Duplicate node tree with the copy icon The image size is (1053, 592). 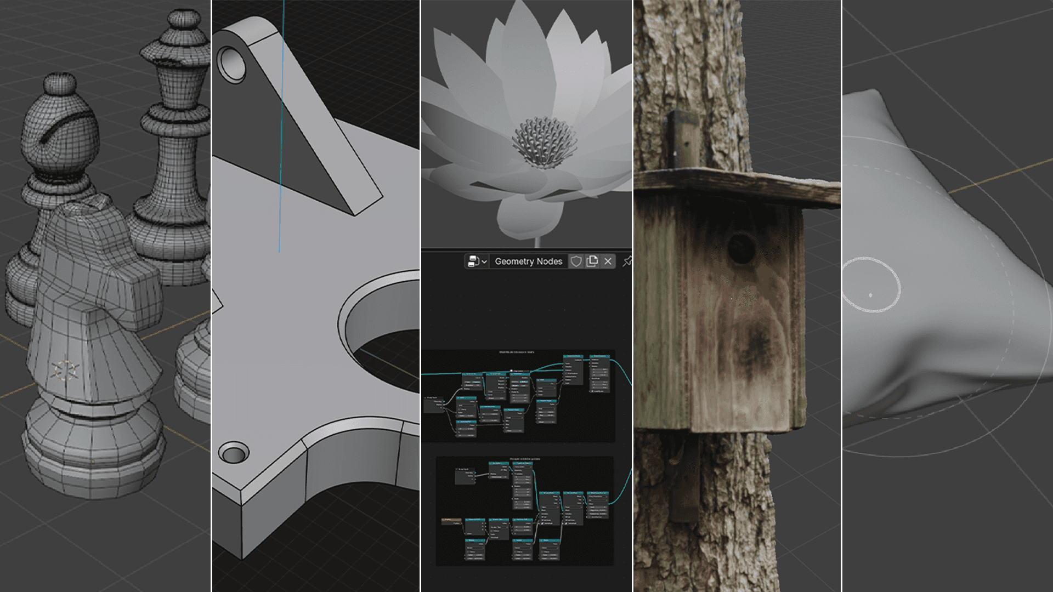tap(592, 261)
